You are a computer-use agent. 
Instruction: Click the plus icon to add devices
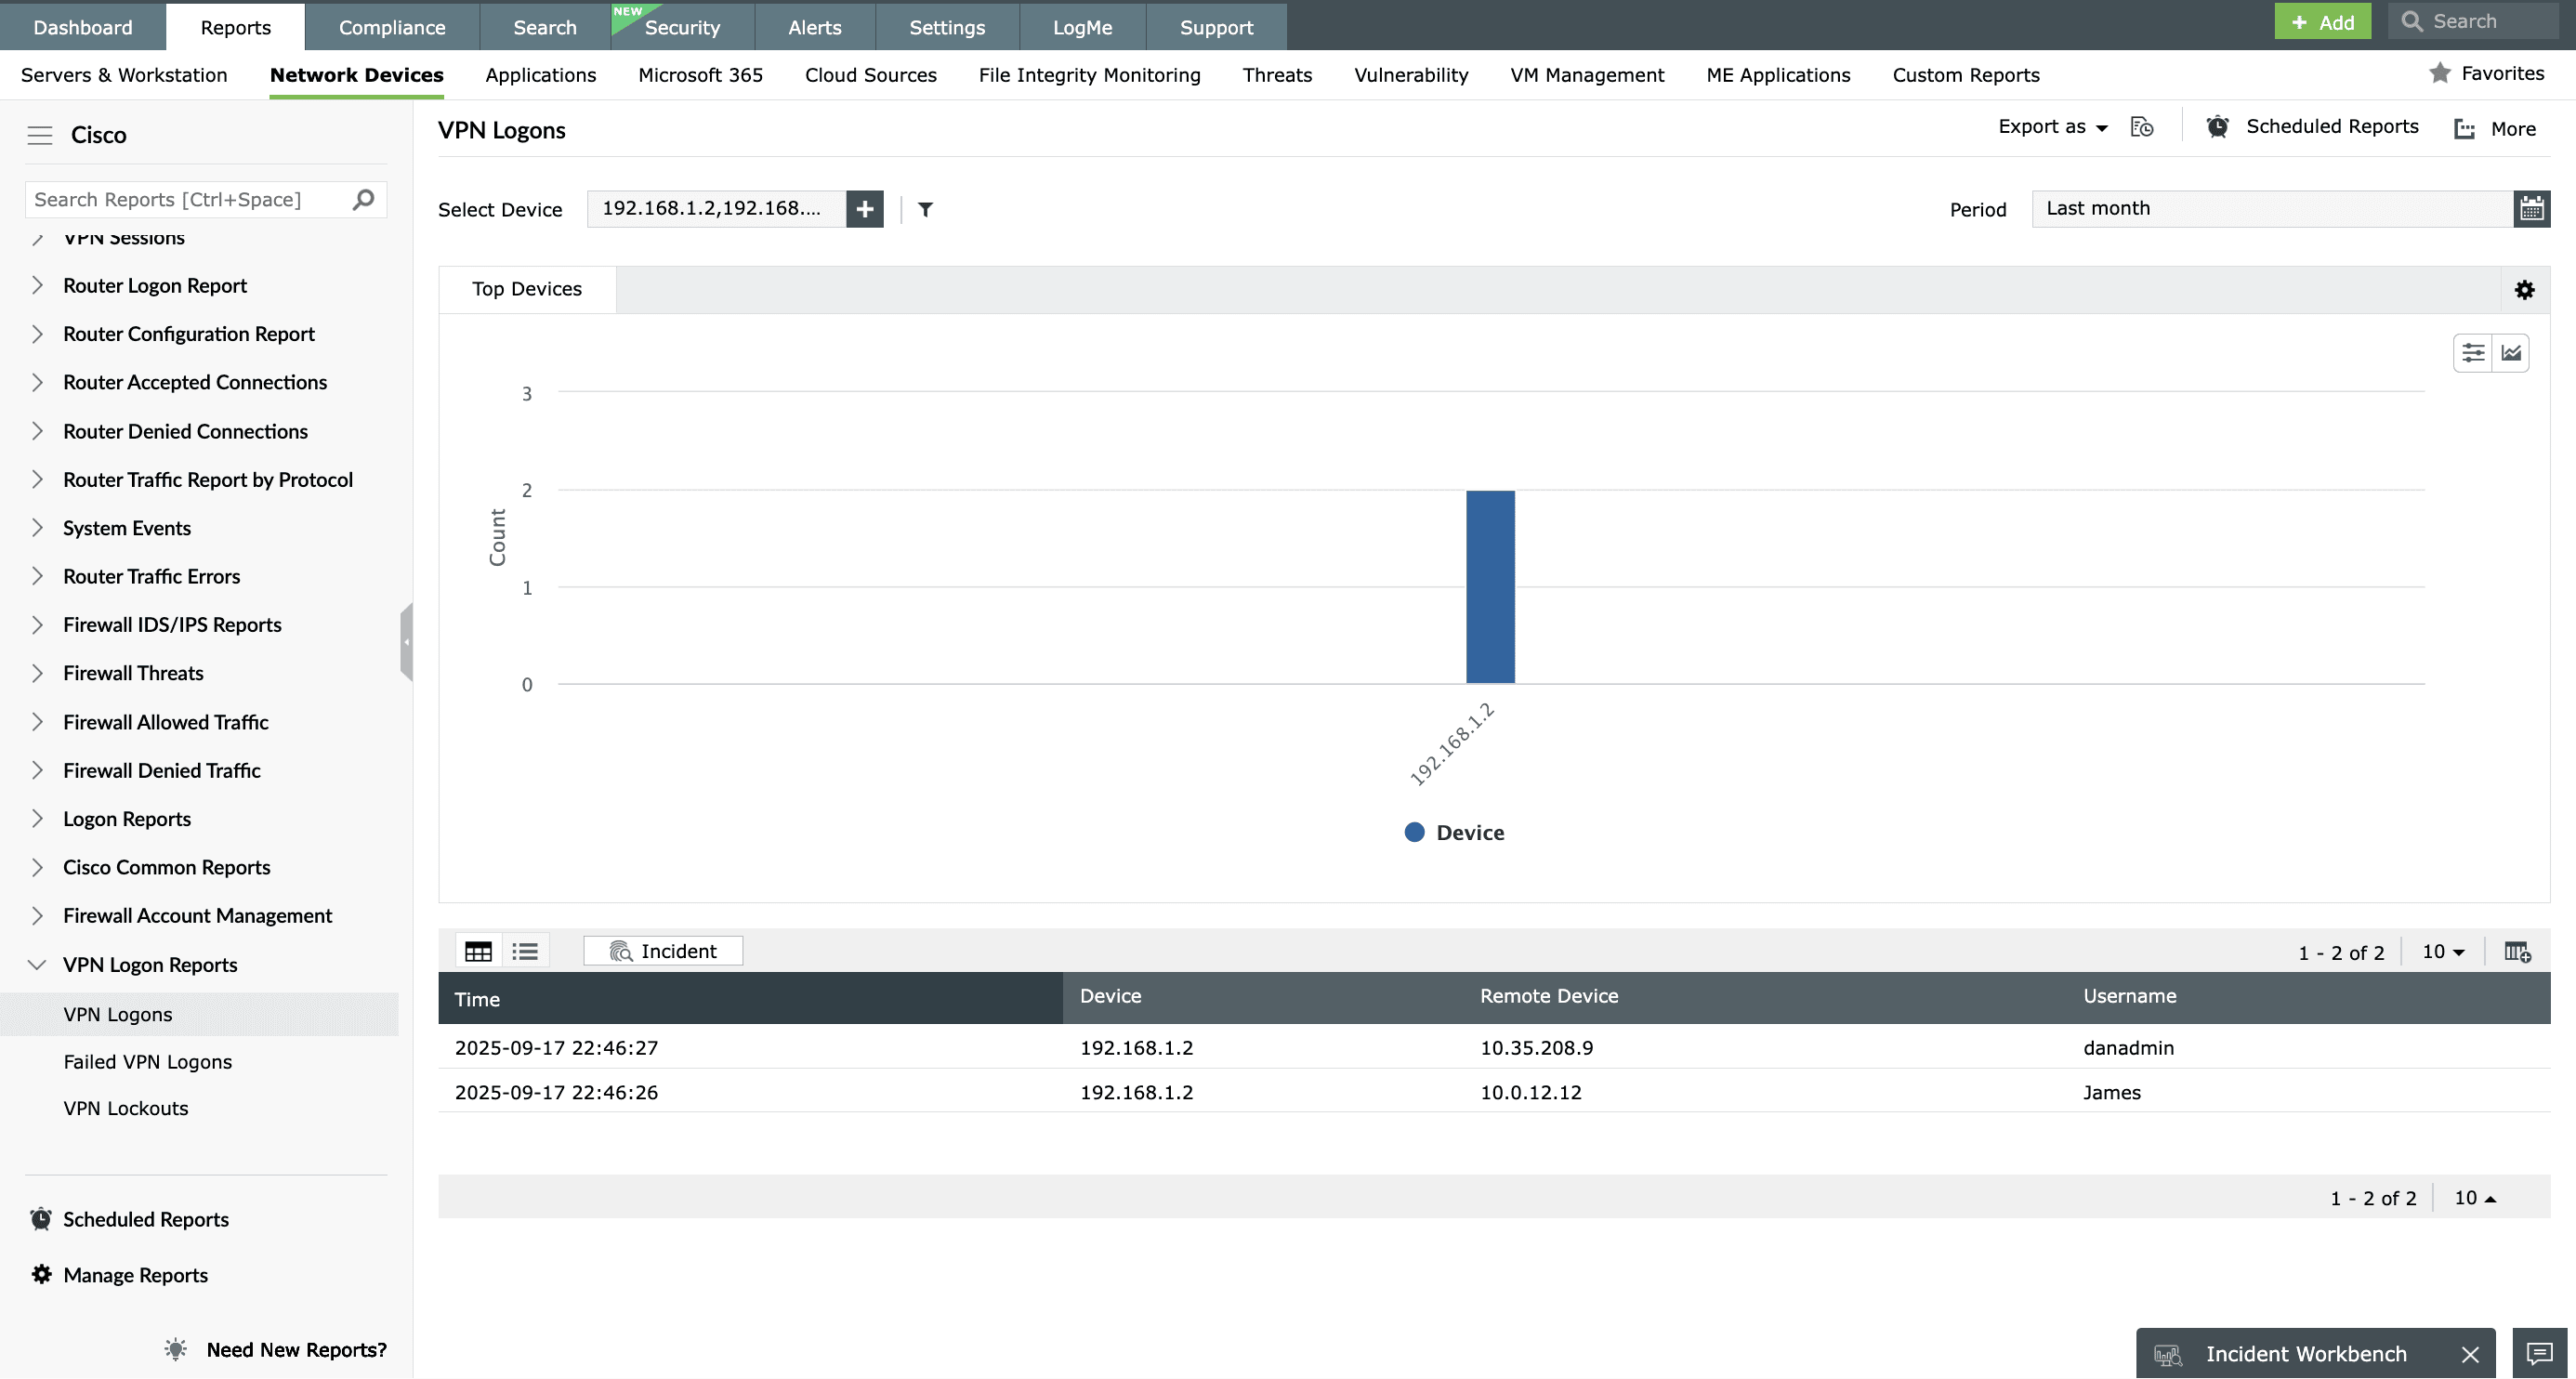[864, 209]
